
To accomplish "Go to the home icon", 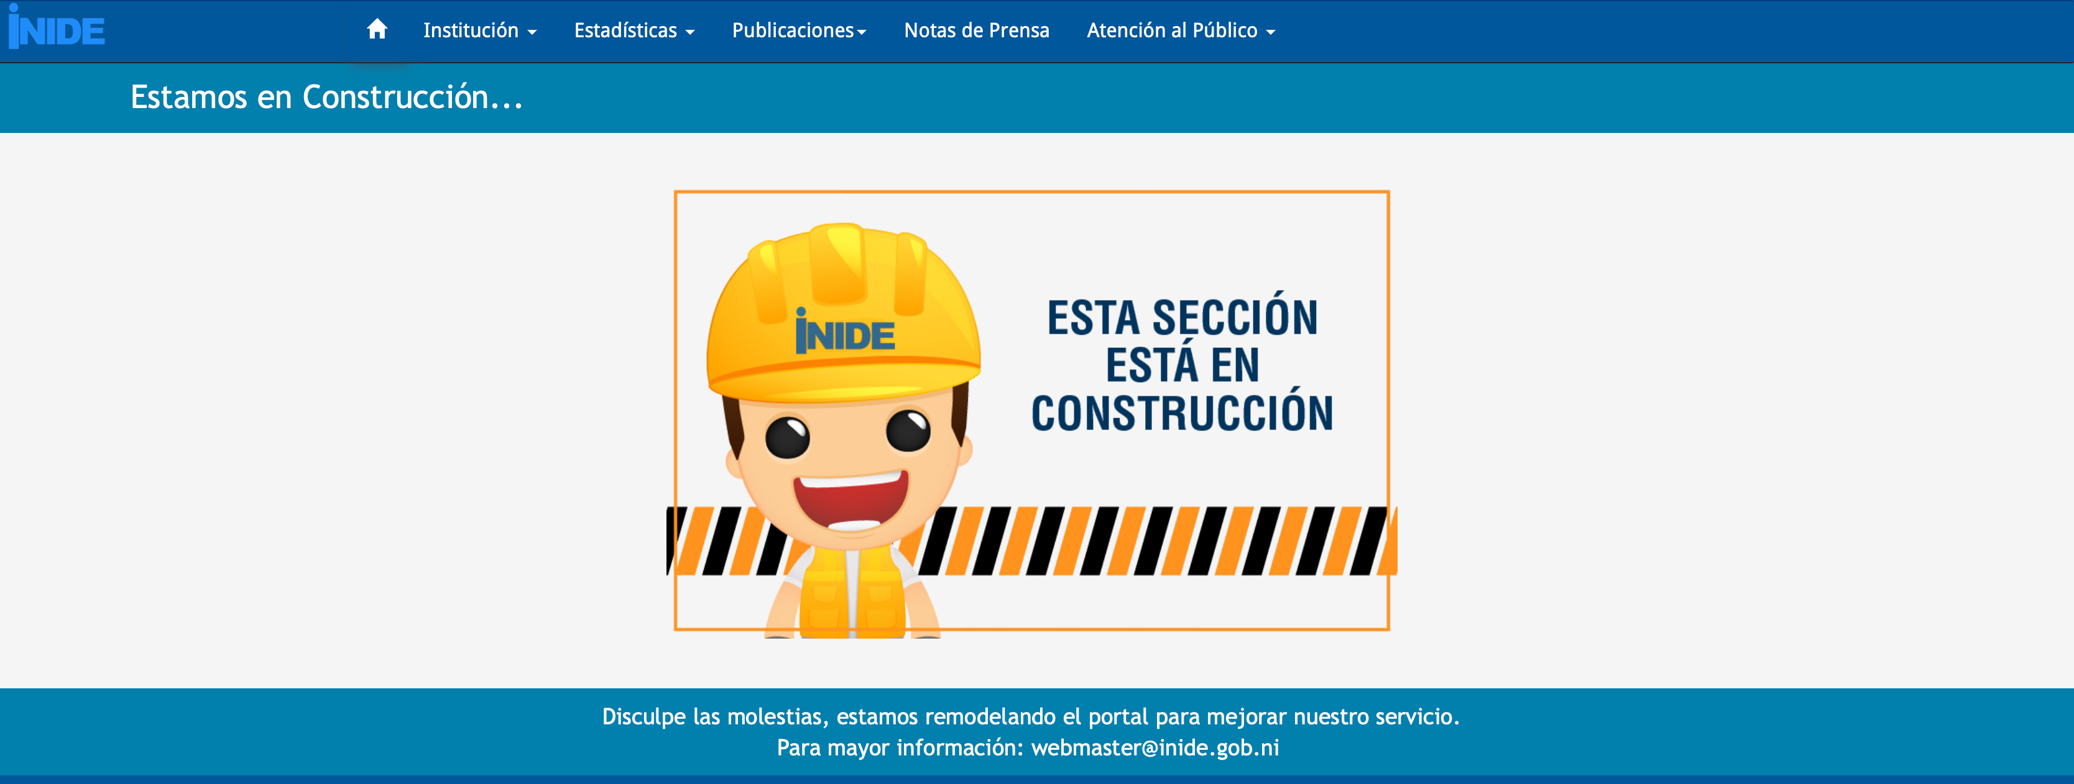I will point(377,30).
